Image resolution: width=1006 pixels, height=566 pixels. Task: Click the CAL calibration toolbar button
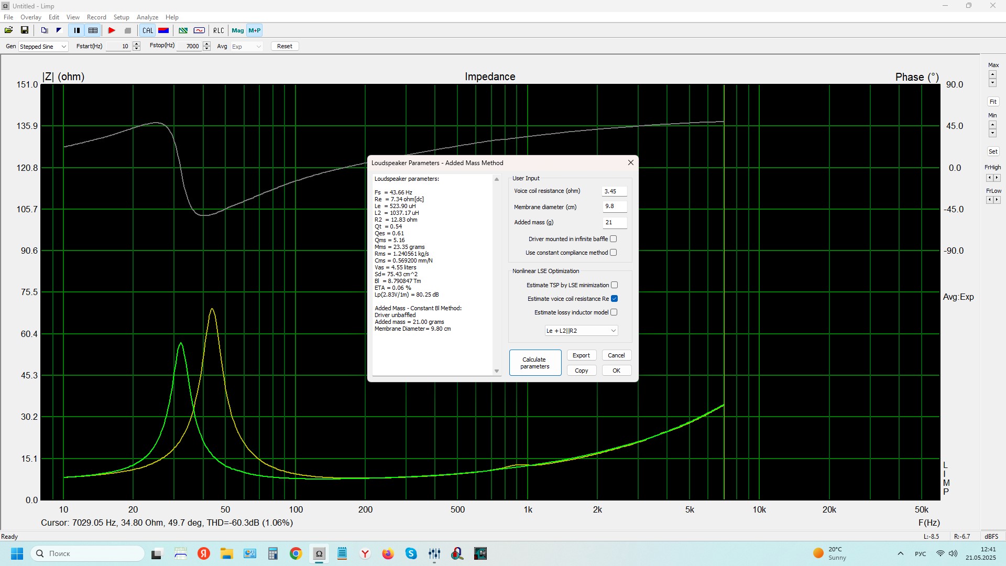148,30
